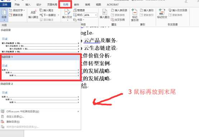
Task: Choose the 手动目录 table preview
Action: coord(40,41)
